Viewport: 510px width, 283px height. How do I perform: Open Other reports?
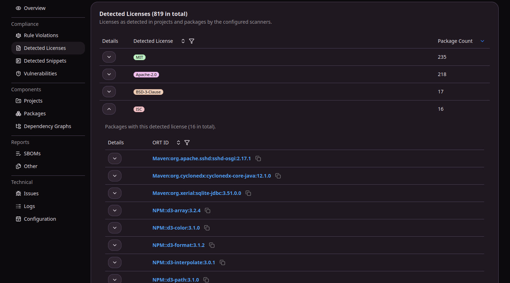tap(48, 166)
